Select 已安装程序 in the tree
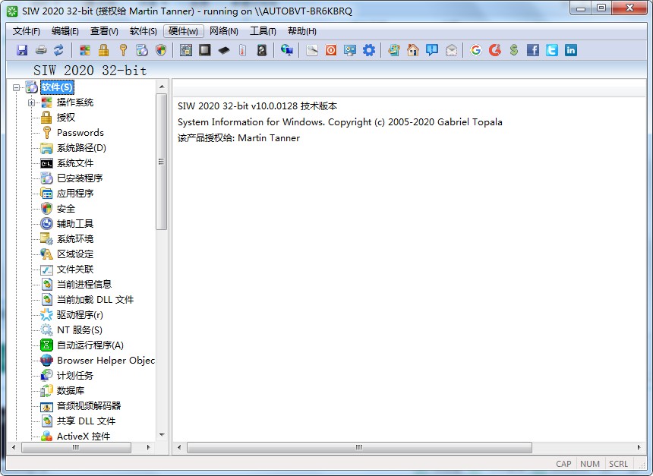This screenshot has height=476, width=653. coord(79,178)
